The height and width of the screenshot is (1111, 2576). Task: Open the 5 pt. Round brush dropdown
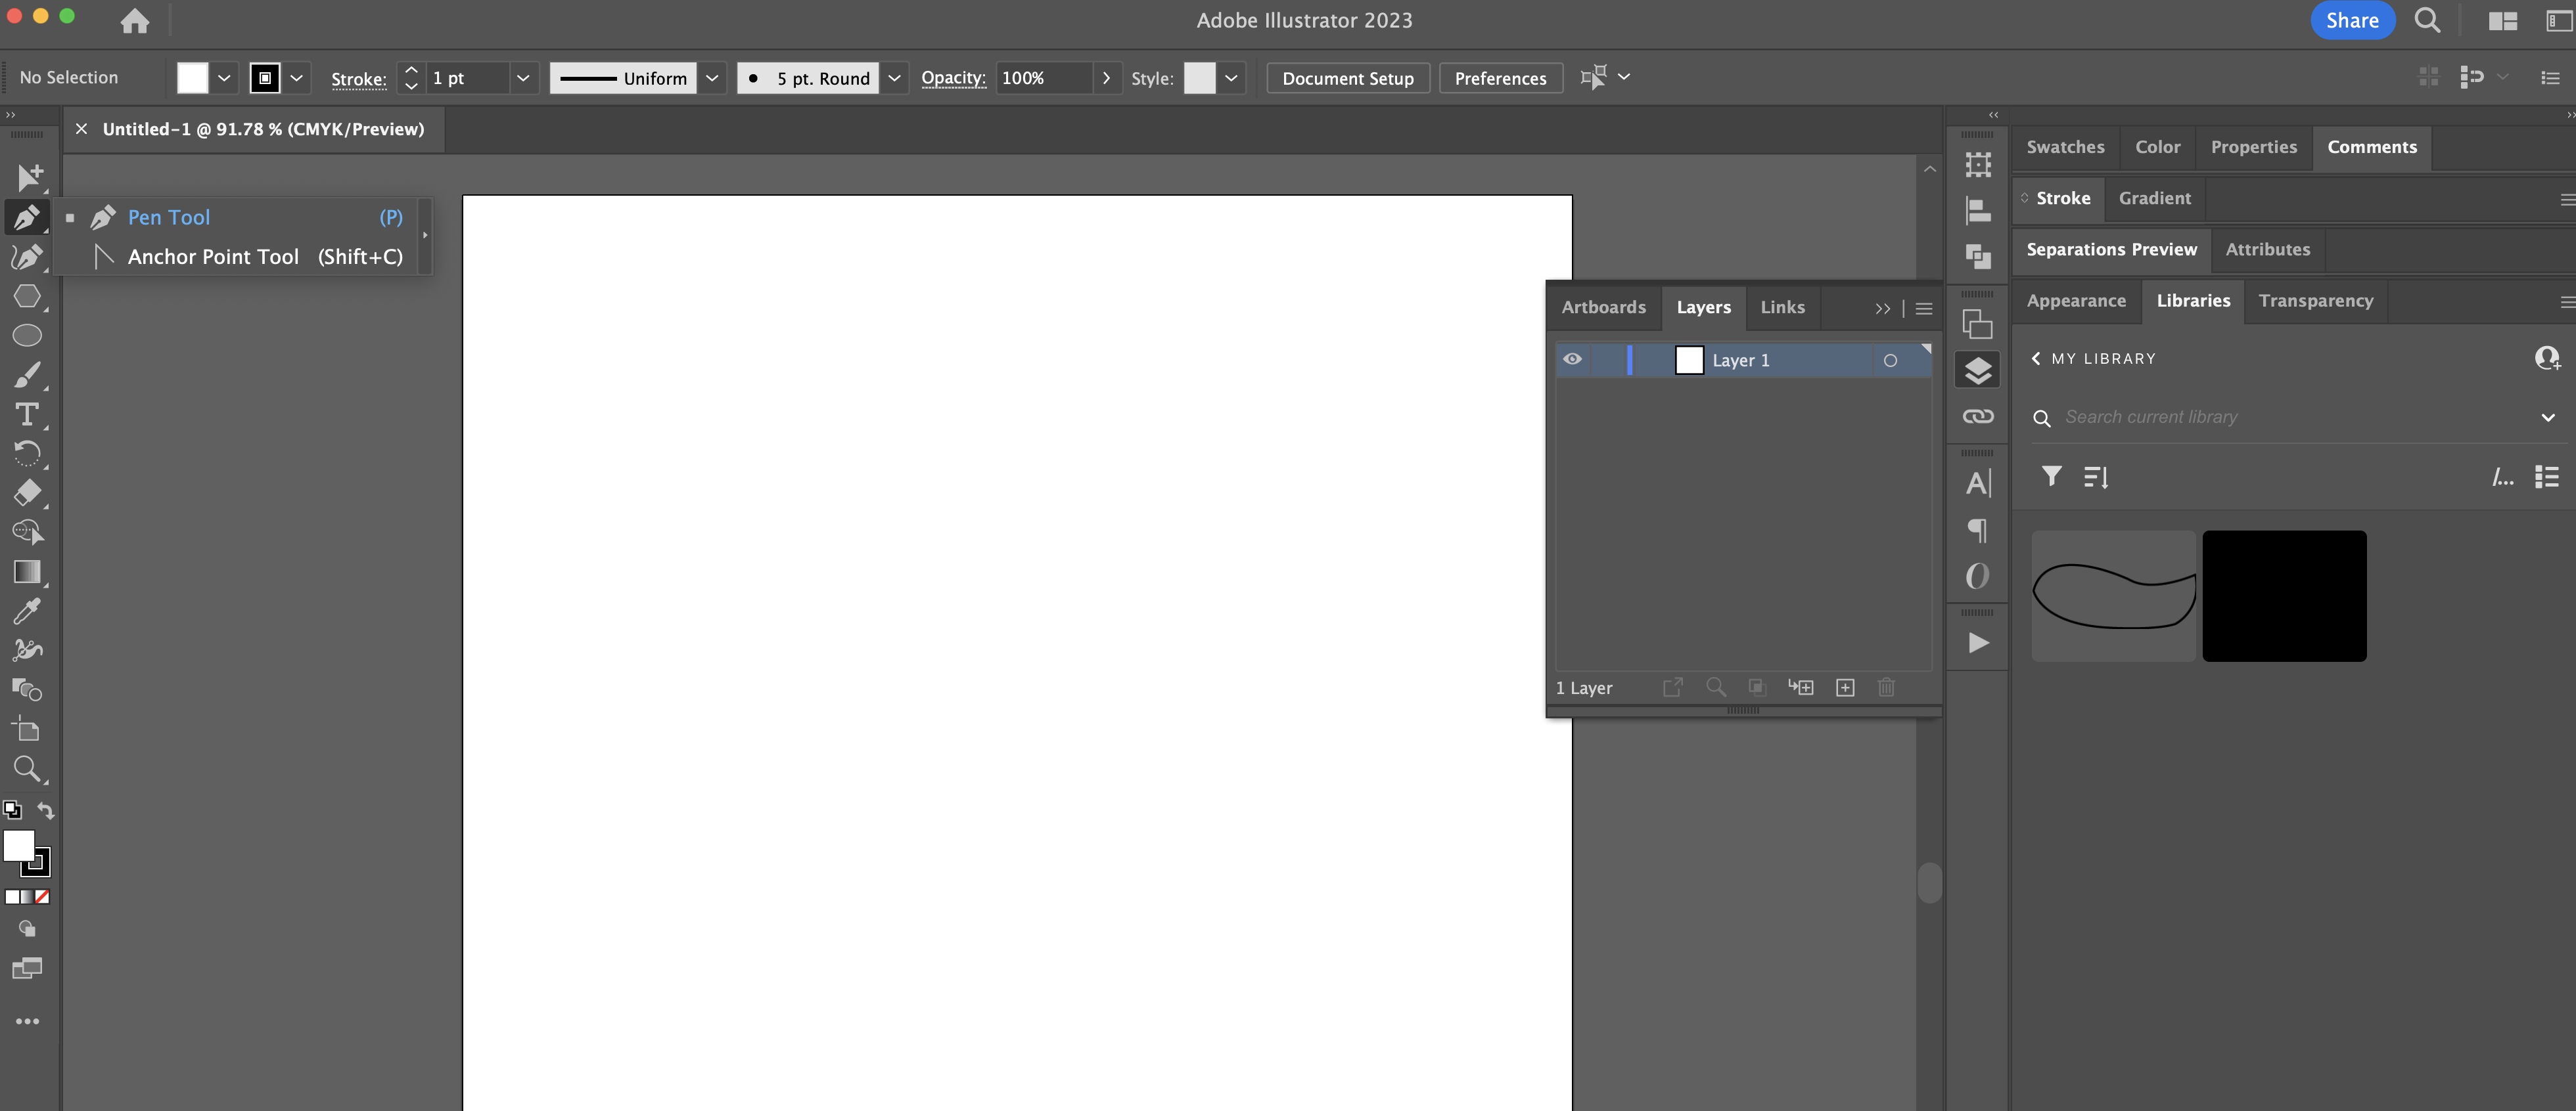(894, 78)
